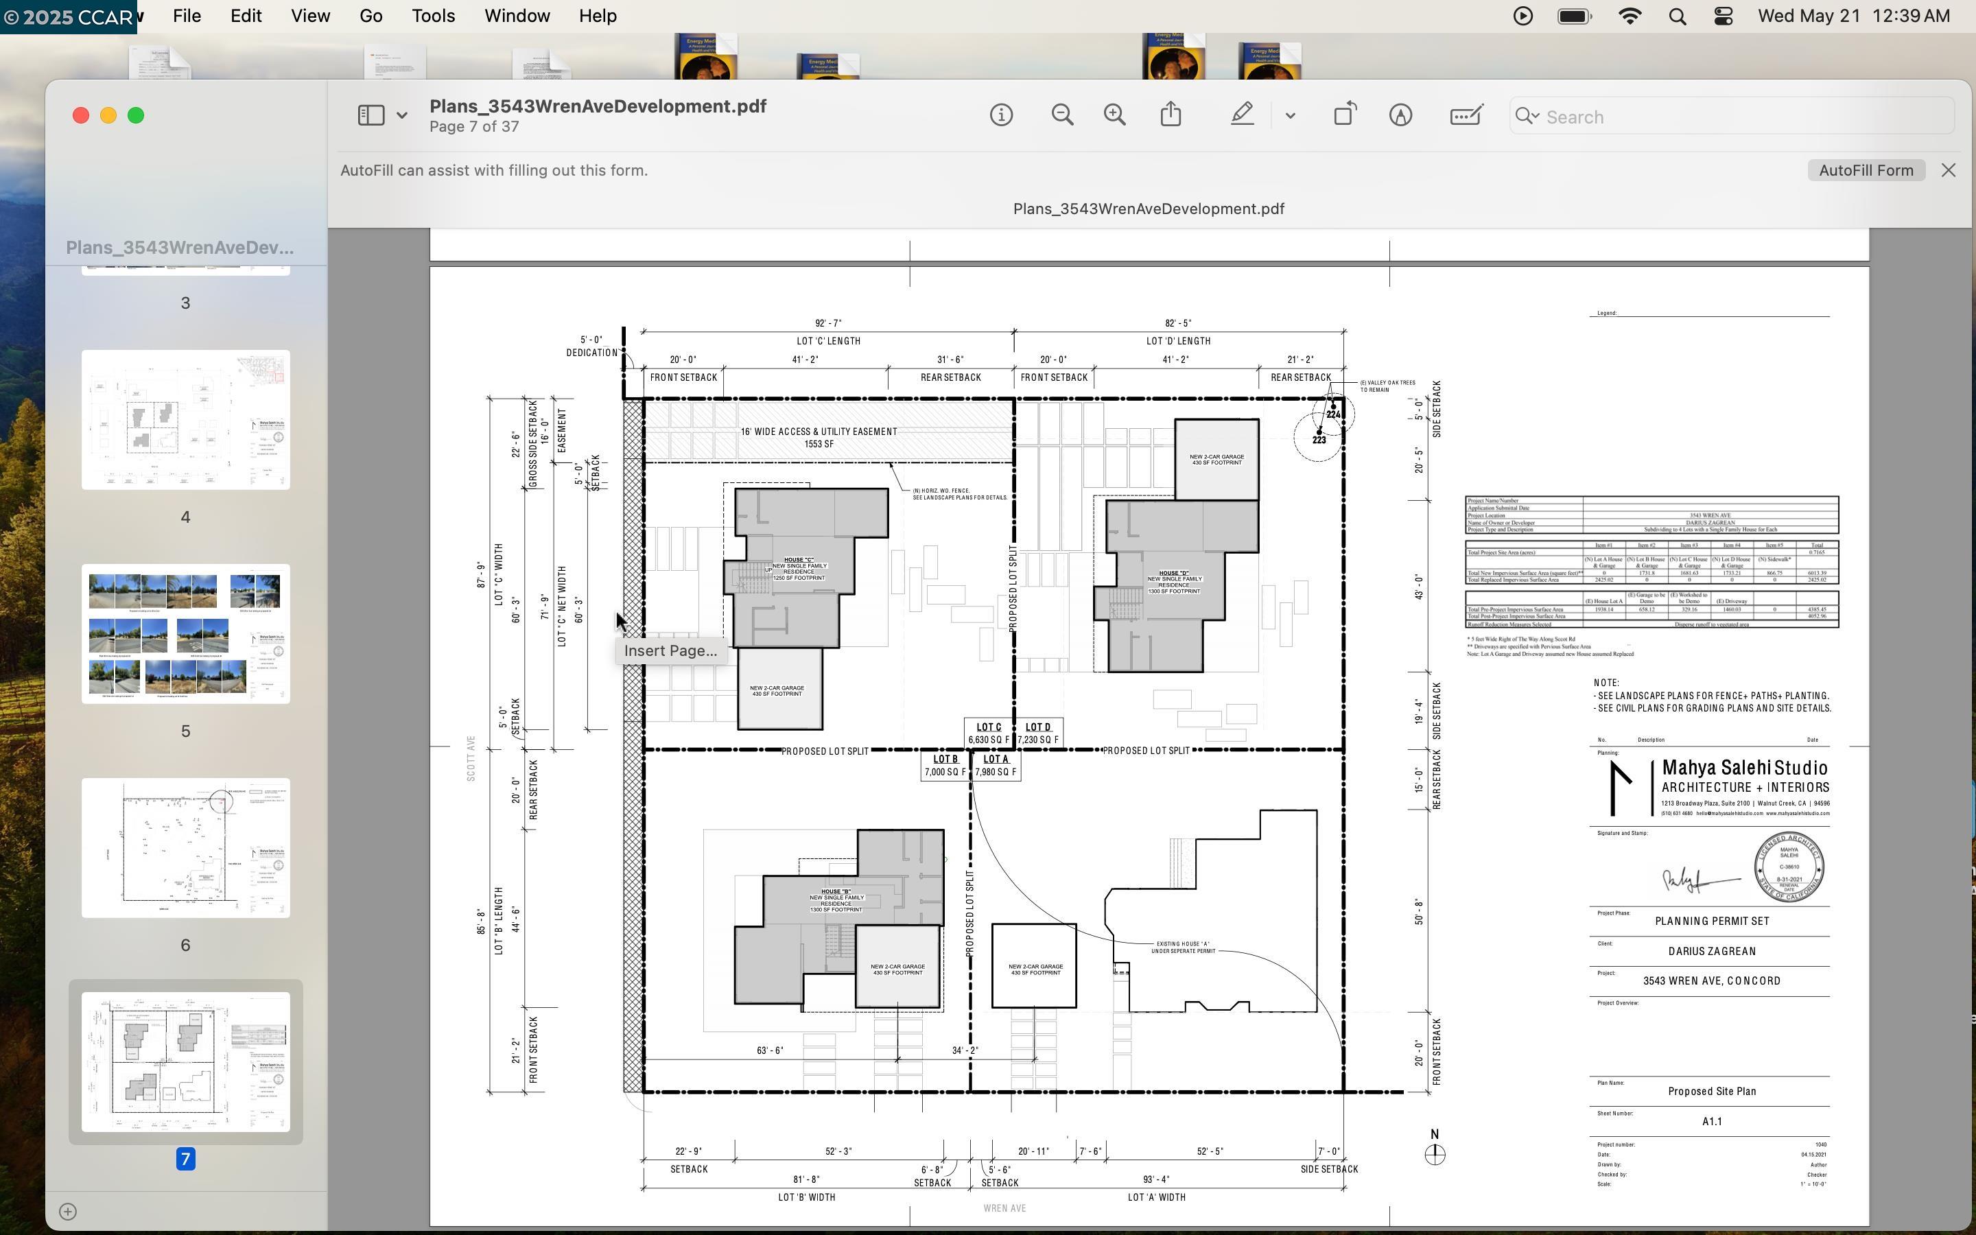Zoom in on the PDF page
1976x1235 pixels.
(x=1114, y=115)
